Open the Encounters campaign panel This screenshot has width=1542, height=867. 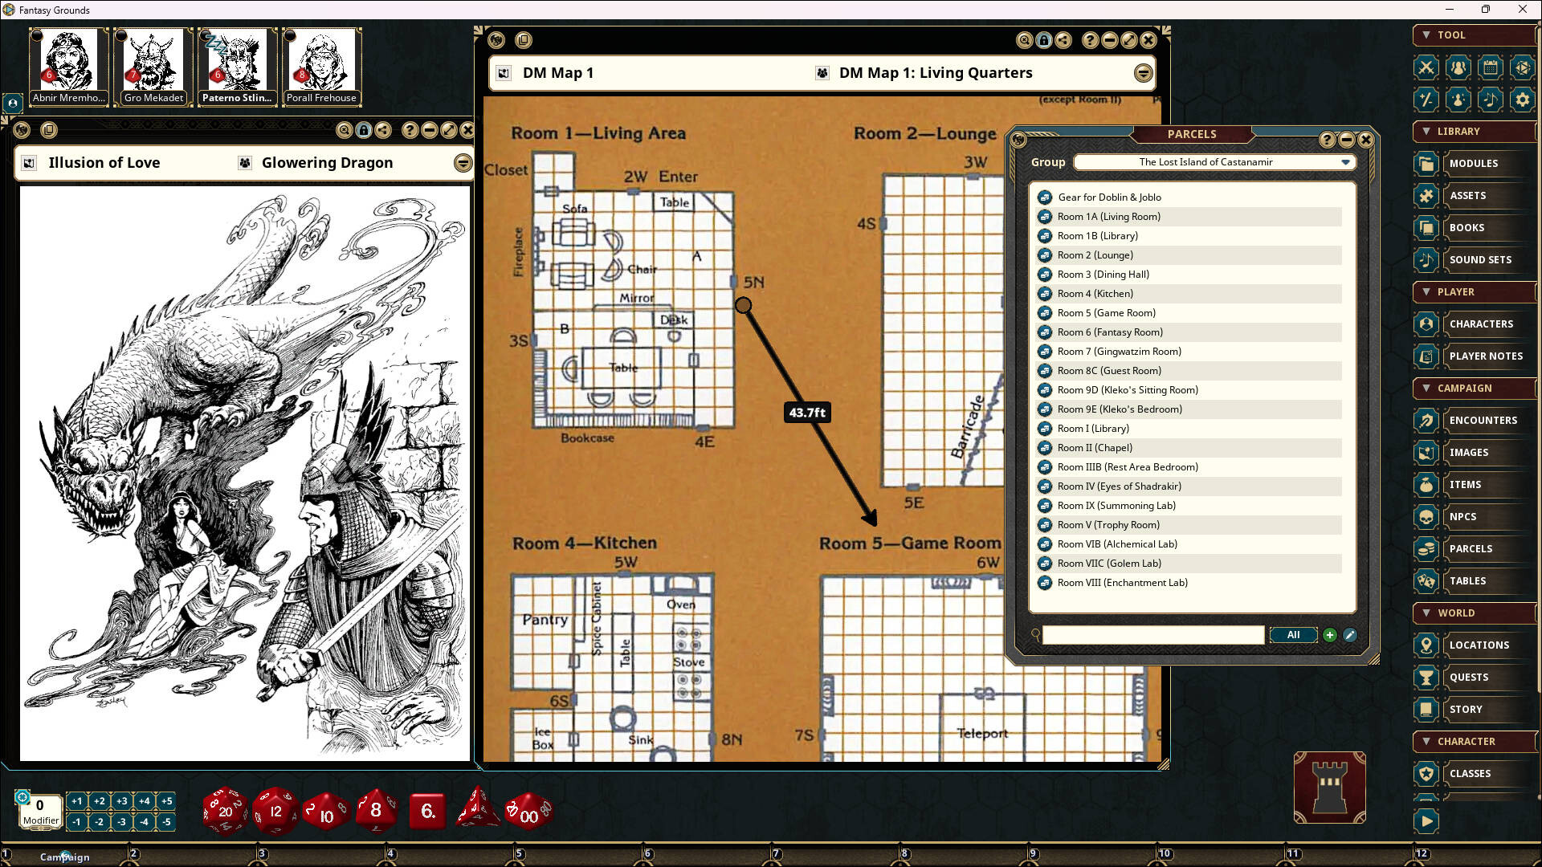tap(1483, 420)
